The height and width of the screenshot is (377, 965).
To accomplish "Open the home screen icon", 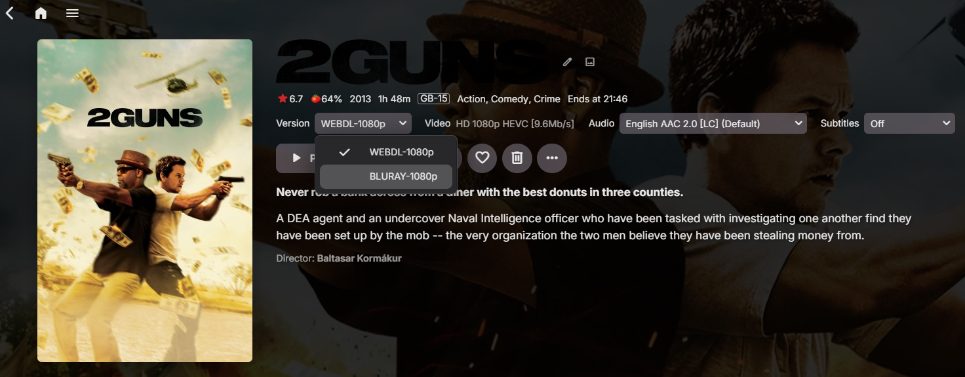I will click(41, 13).
